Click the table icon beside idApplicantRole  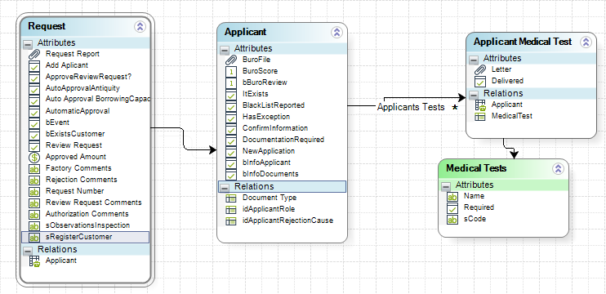[231, 210]
